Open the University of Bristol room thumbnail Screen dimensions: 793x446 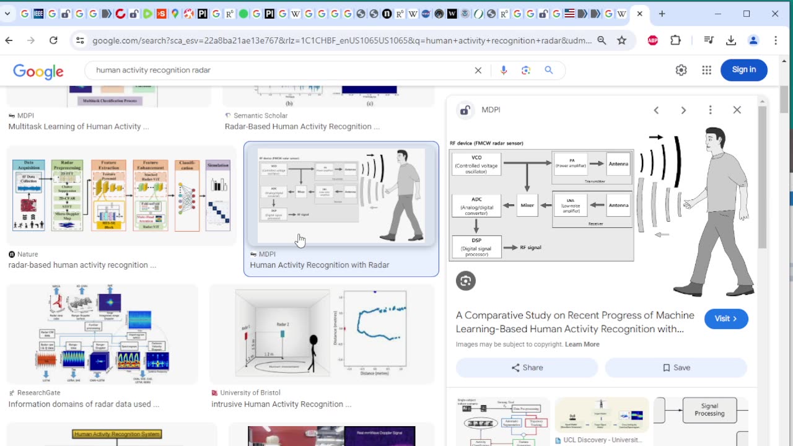(322, 333)
